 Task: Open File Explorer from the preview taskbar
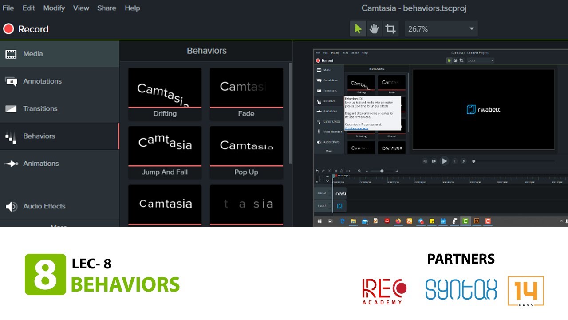354,221
